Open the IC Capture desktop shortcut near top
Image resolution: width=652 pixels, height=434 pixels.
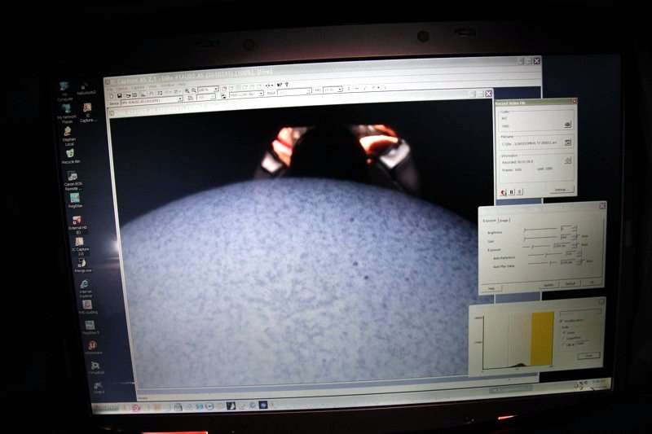coord(87,112)
